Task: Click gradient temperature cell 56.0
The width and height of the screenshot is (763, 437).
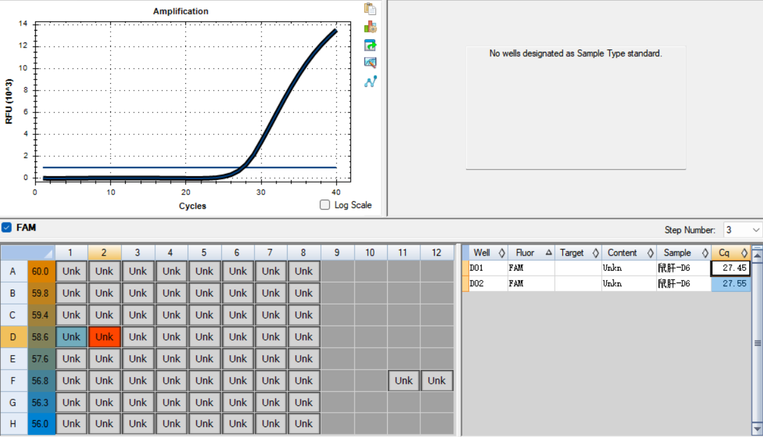Action: coord(41,424)
